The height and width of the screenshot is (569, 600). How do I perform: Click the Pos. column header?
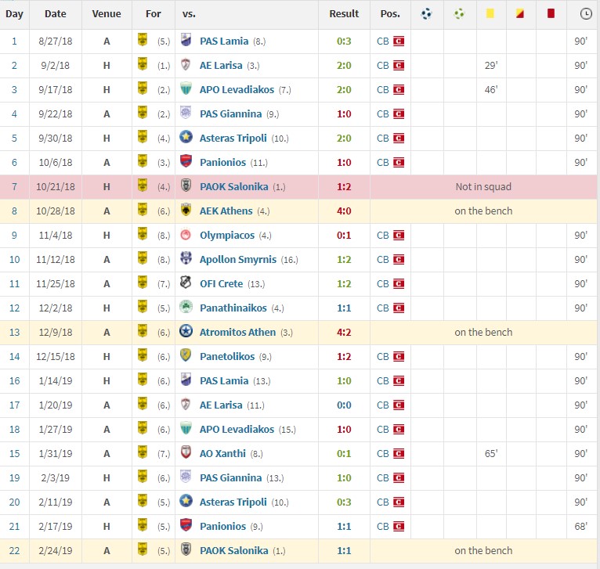pyautogui.click(x=390, y=14)
